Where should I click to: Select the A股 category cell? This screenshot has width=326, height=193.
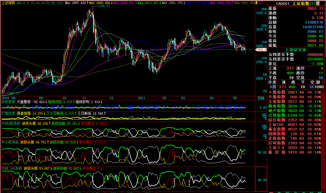click(273, 87)
